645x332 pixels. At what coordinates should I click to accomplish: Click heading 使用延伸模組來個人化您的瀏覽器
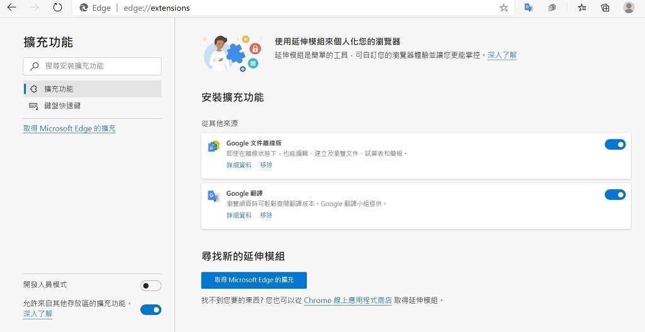point(338,41)
